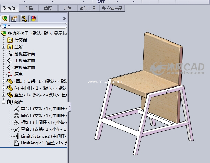210x163 pixels.
Task: Open the FeatureManager design tree tab
Action: point(4,19)
